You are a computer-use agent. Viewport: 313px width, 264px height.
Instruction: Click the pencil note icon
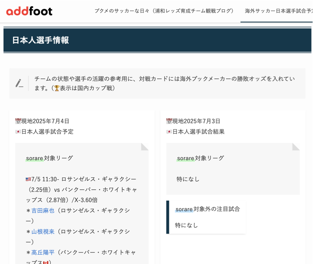click(19, 83)
